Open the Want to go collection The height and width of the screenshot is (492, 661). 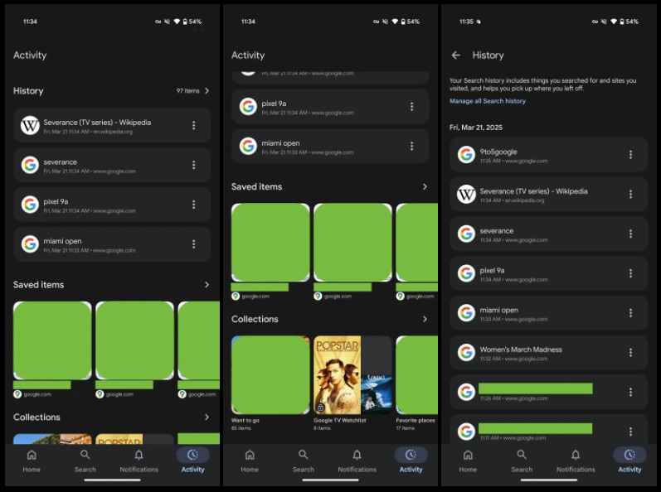click(x=270, y=374)
